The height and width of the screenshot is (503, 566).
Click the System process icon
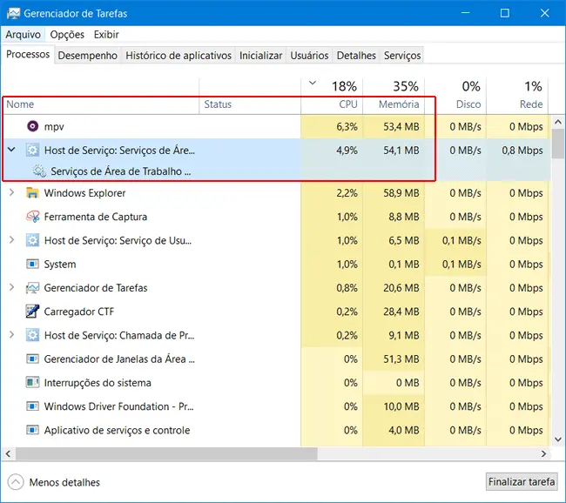point(33,265)
